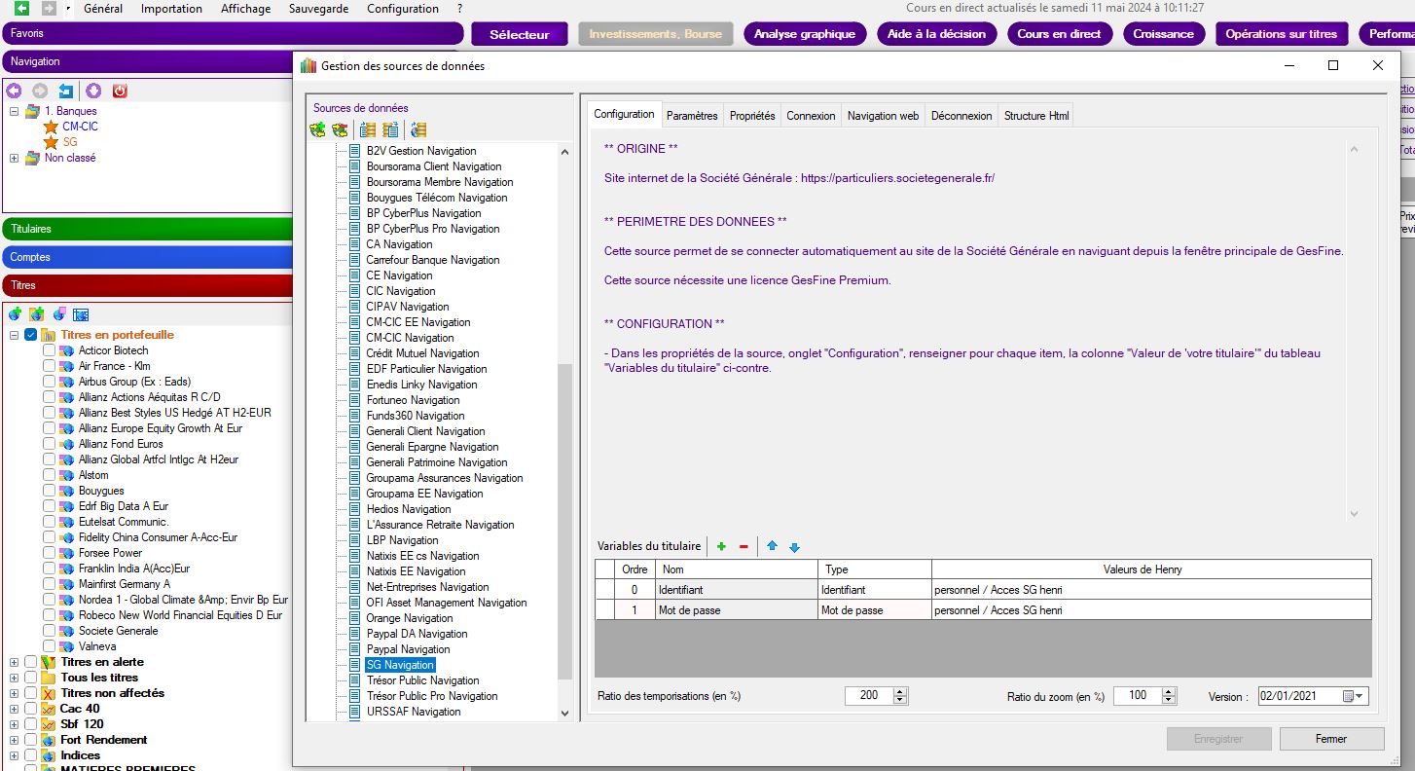The width and height of the screenshot is (1415, 771).
Task: Uncheck the Titres en portefeuille checkbox
Action: [x=31, y=335]
